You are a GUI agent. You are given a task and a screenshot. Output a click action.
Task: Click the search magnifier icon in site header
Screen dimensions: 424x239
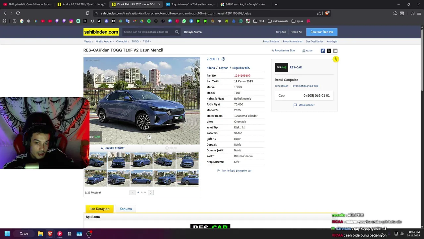(177, 32)
